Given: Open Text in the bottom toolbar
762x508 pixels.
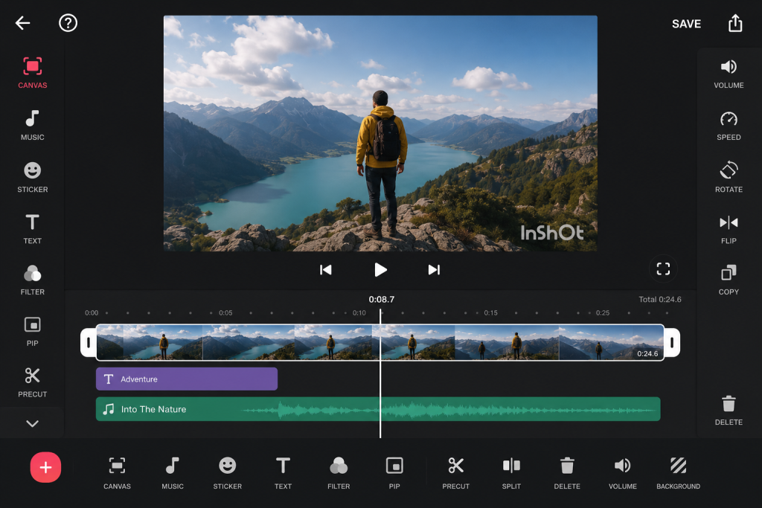Looking at the screenshot, I should [x=283, y=473].
